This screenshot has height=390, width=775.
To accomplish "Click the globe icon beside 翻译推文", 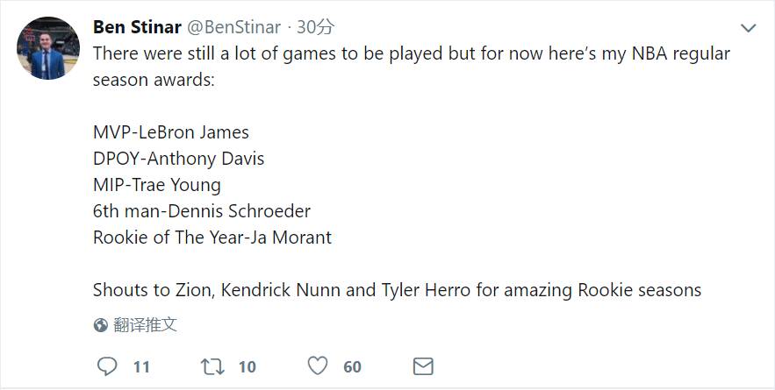I will (101, 325).
